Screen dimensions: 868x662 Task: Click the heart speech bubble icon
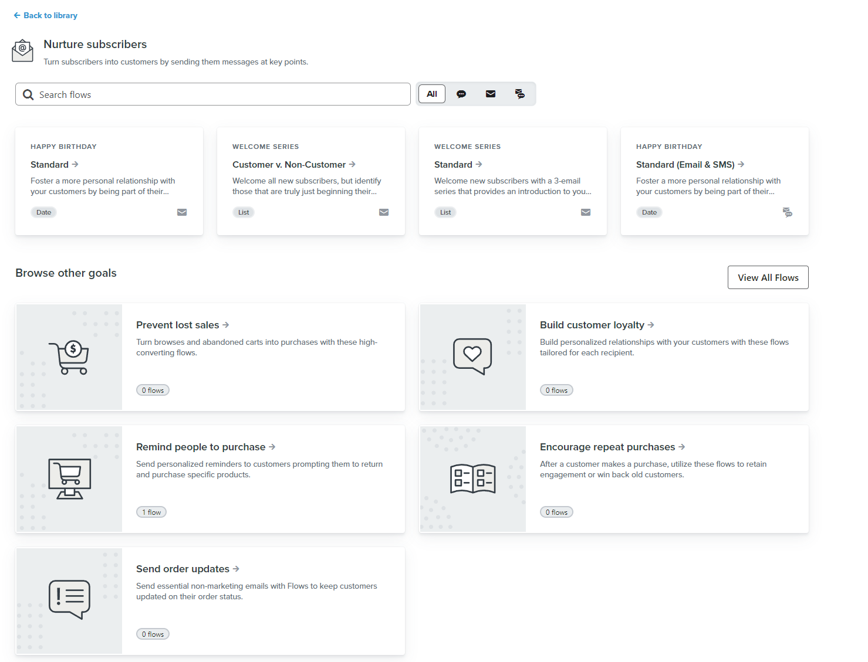pyautogui.click(x=472, y=357)
